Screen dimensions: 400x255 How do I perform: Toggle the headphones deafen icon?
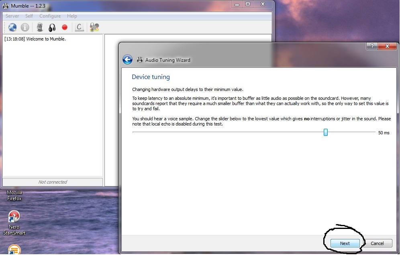(52, 28)
